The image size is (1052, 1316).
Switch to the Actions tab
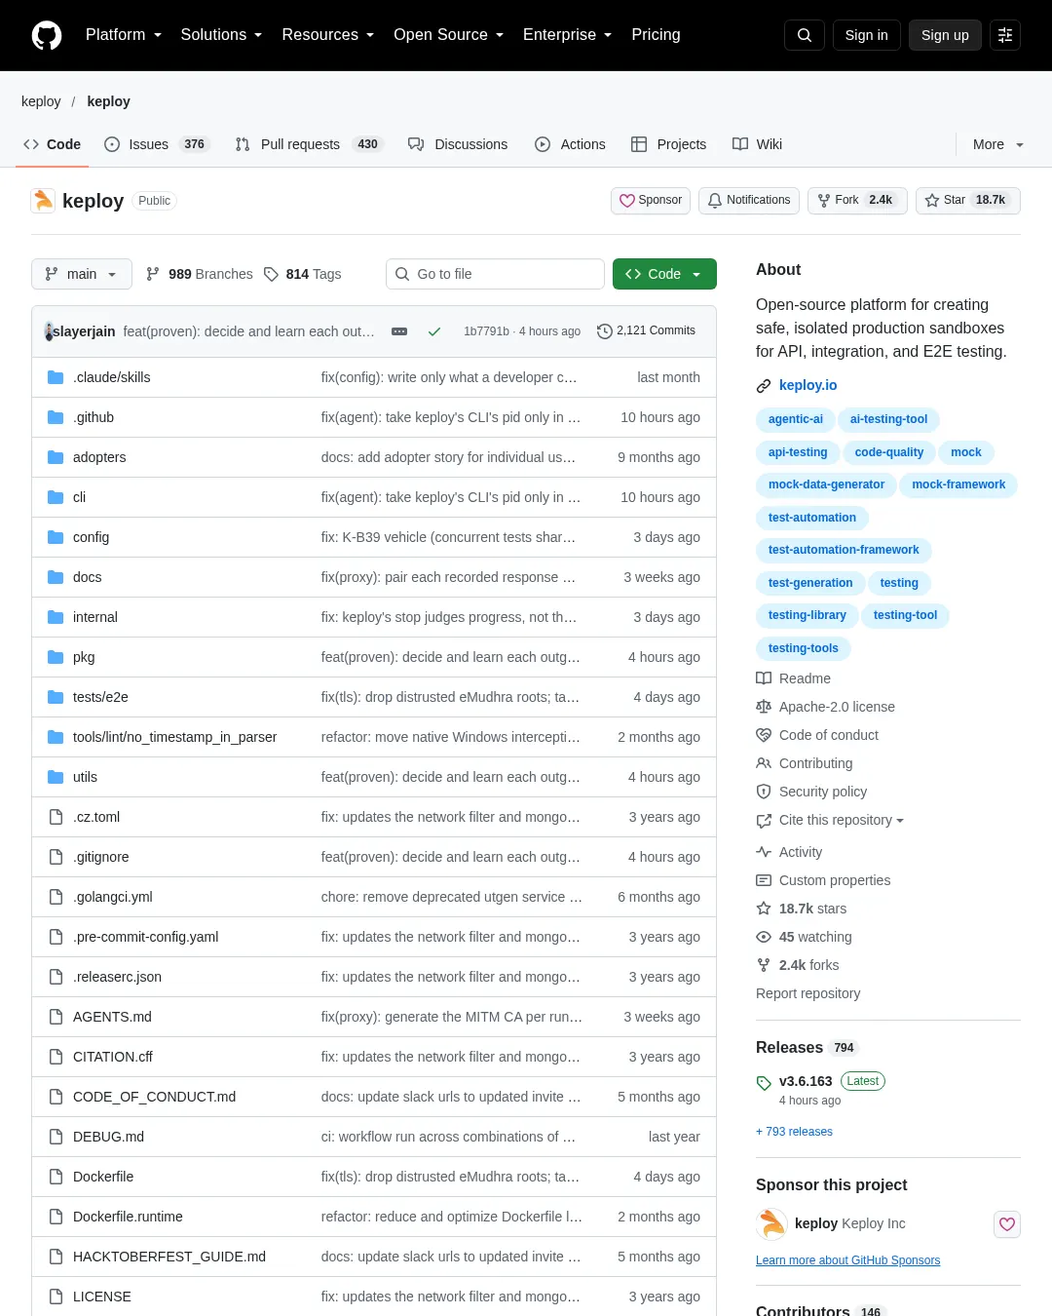(570, 144)
